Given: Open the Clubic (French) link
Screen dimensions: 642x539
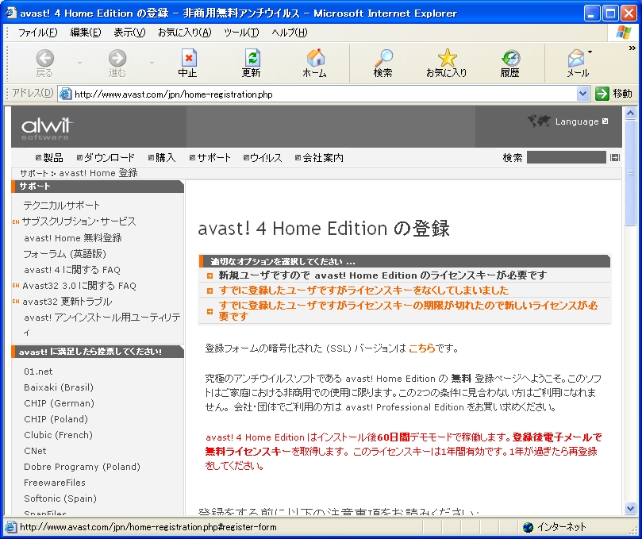Looking at the screenshot, I should coord(58,435).
